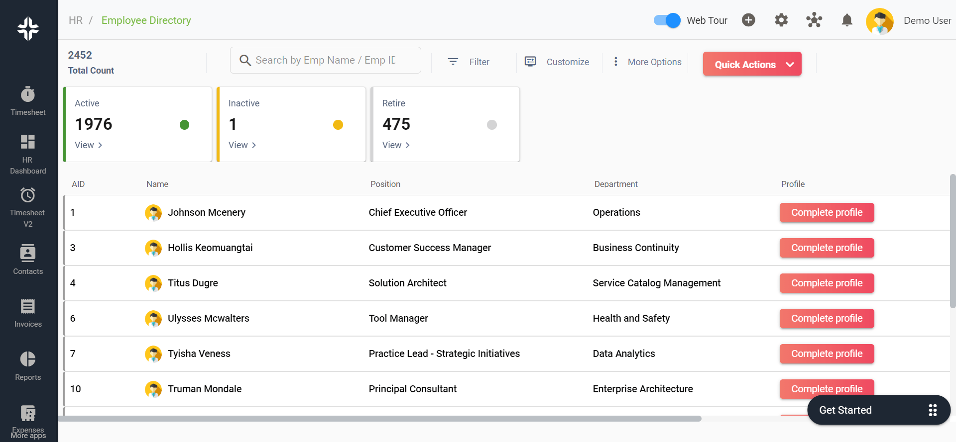Click the plus add icon in header

point(748,20)
